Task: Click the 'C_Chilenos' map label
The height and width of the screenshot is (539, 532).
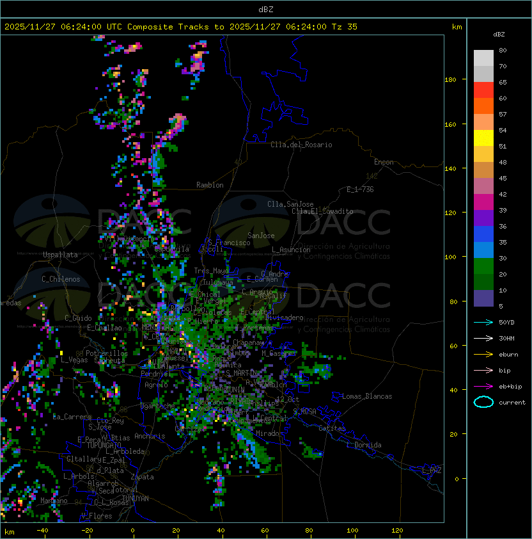Action: coord(61,279)
